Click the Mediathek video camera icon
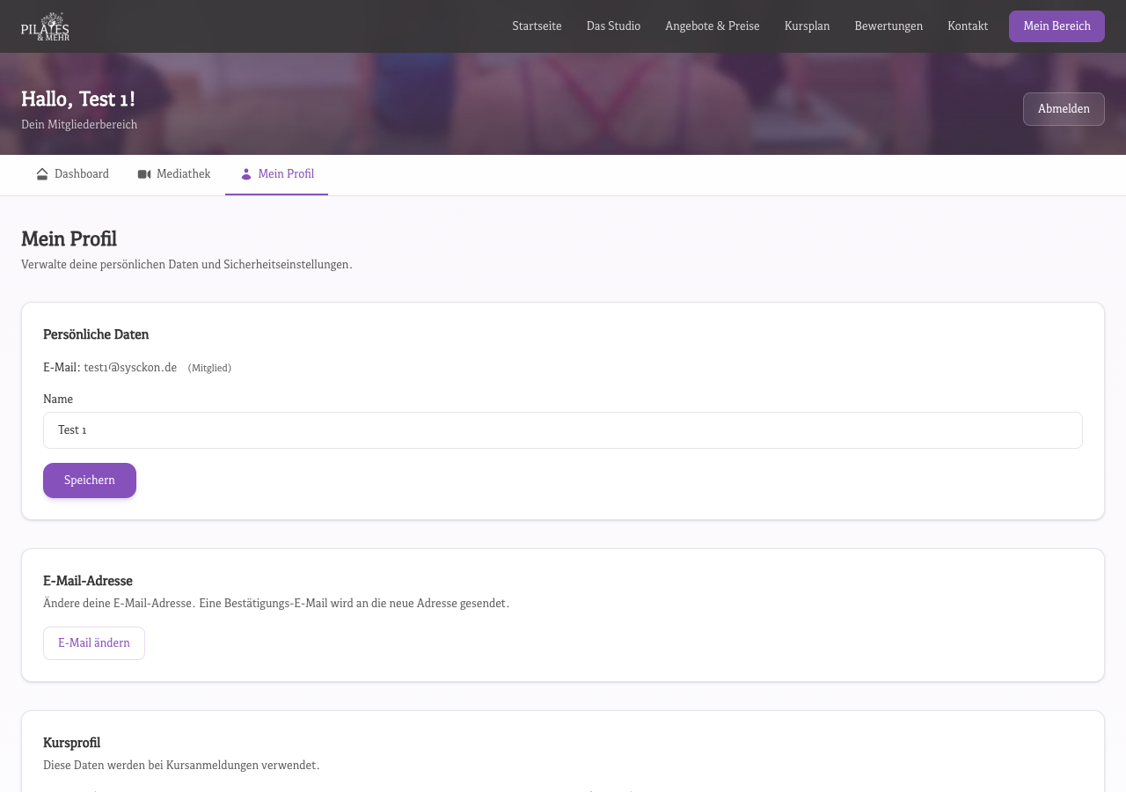The image size is (1126, 792). [144, 174]
